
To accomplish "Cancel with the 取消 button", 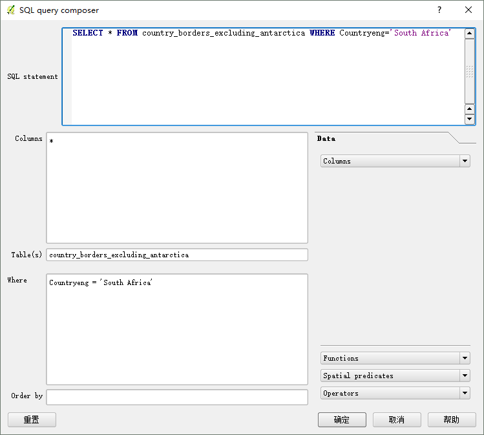I will [397, 420].
